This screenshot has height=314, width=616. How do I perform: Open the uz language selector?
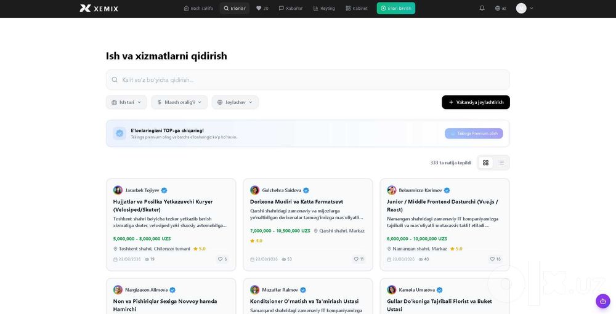(x=500, y=8)
